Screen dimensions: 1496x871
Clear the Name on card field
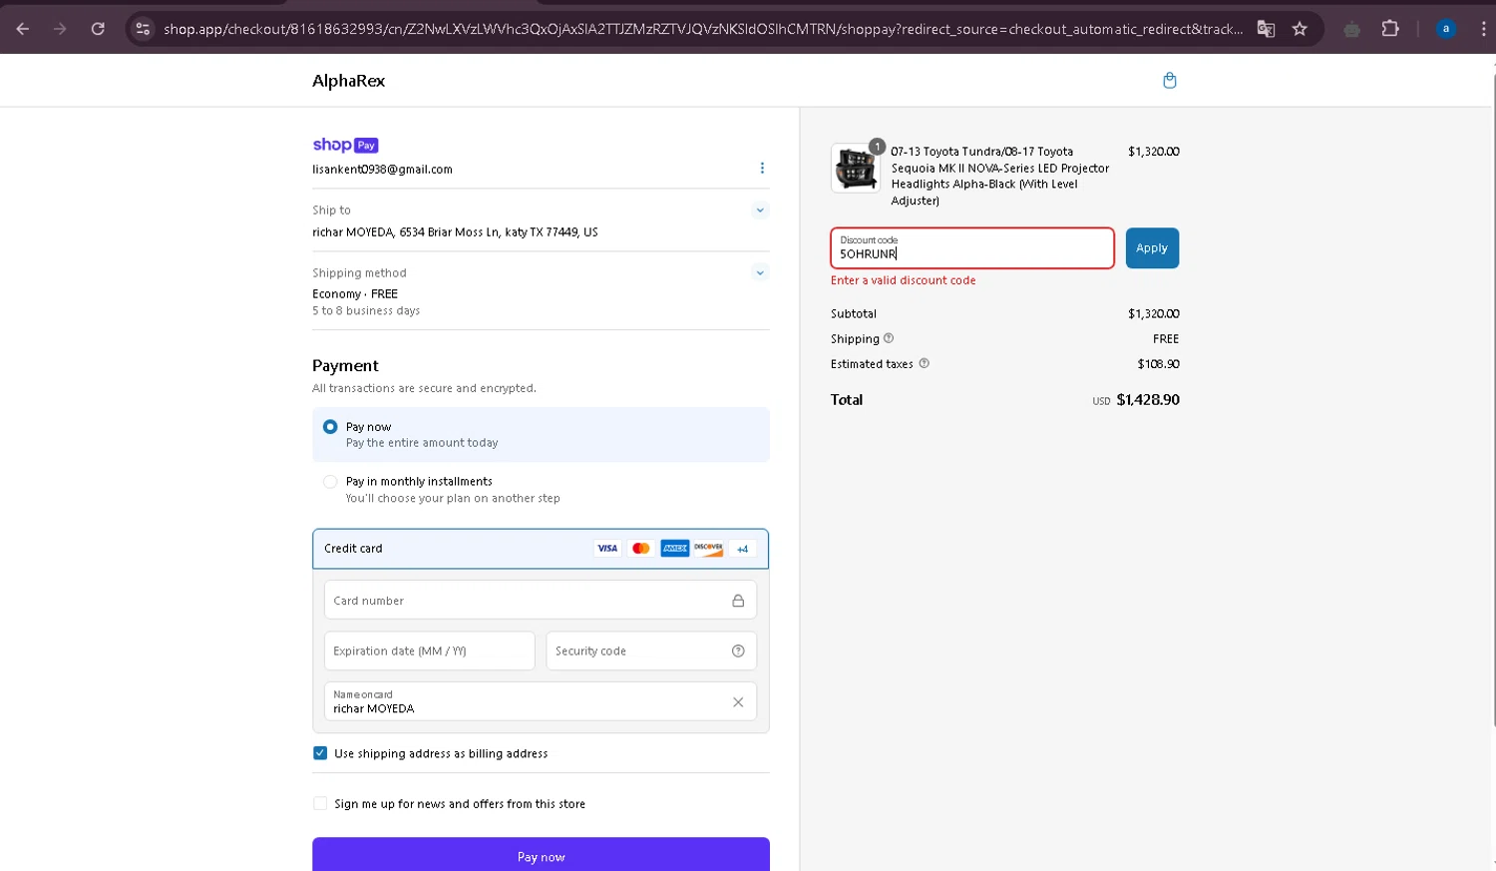tap(738, 701)
